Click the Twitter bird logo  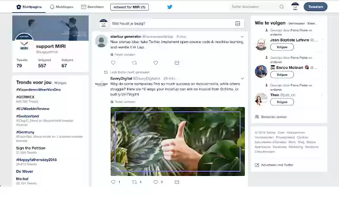[x=169, y=7]
